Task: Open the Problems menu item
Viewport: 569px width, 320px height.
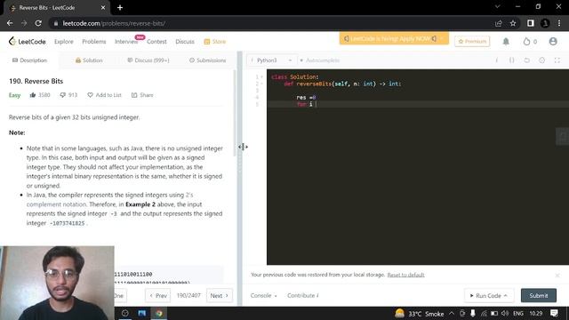Action: [94, 42]
